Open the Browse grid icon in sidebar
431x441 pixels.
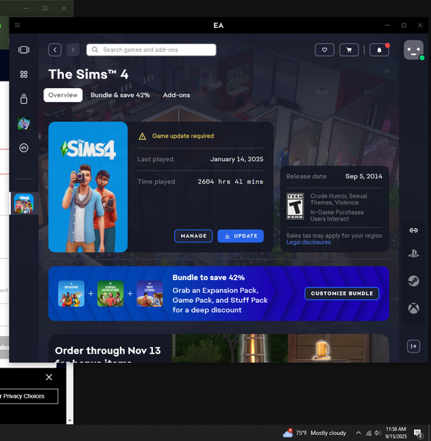point(24,74)
